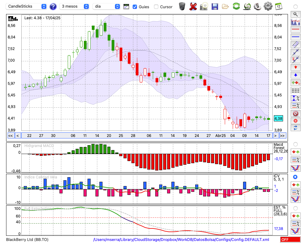Select the zigzag channel drawing tool
305x244 pixels.
[296, 44]
